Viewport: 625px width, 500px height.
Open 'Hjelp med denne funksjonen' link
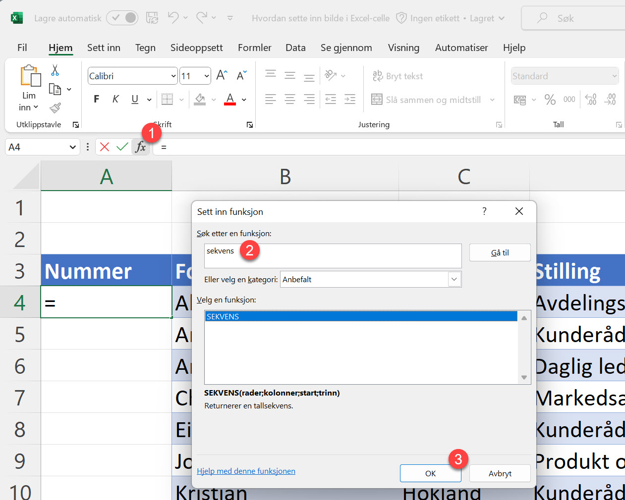(x=246, y=471)
